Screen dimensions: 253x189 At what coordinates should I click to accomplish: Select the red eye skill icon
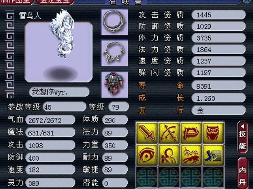click(147, 155)
